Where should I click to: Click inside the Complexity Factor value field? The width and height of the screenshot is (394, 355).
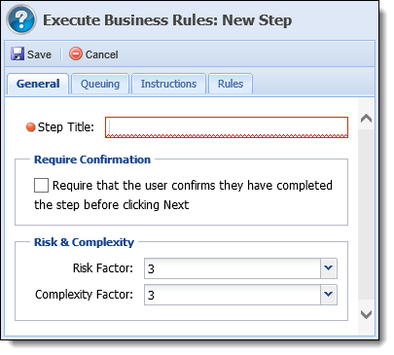point(233,295)
